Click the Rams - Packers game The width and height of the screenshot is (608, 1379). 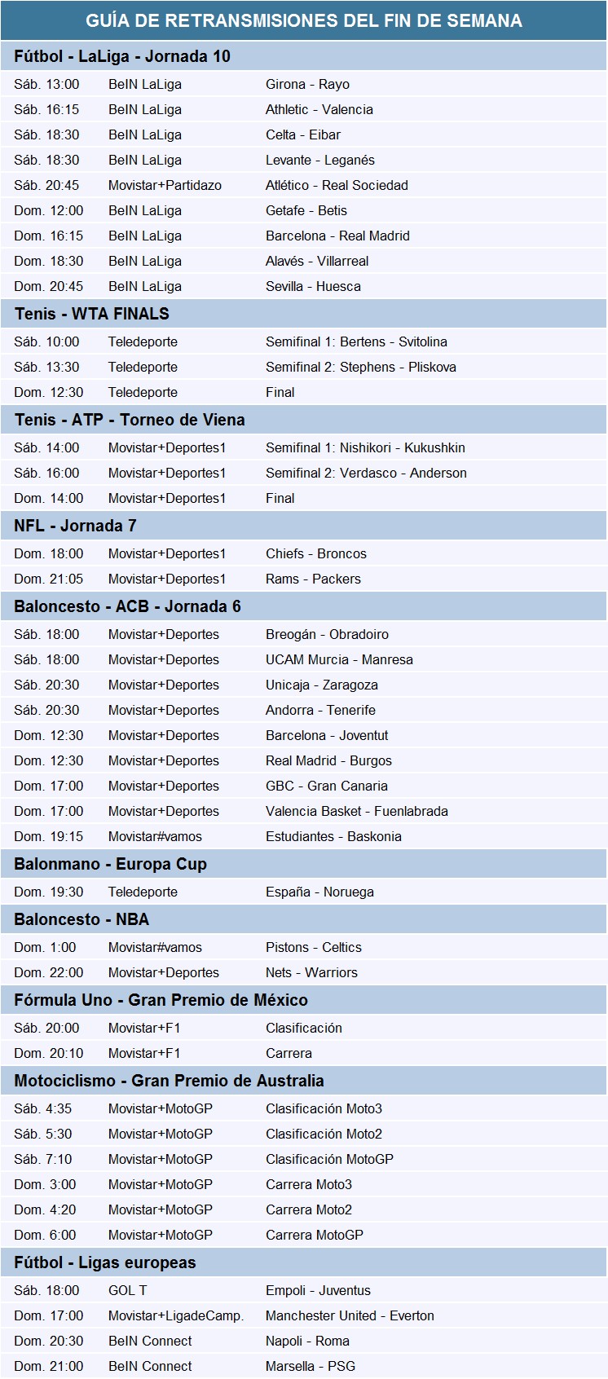pos(313,579)
